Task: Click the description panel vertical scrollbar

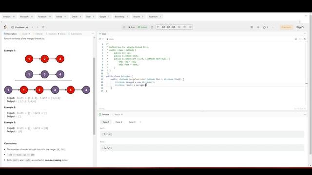Action: [x=94, y=96]
